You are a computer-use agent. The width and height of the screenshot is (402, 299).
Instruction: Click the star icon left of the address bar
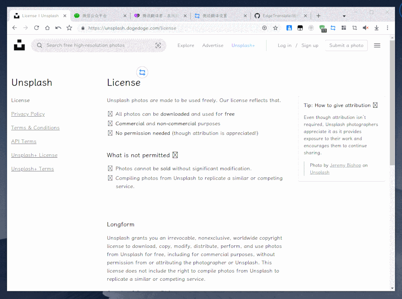69,28
